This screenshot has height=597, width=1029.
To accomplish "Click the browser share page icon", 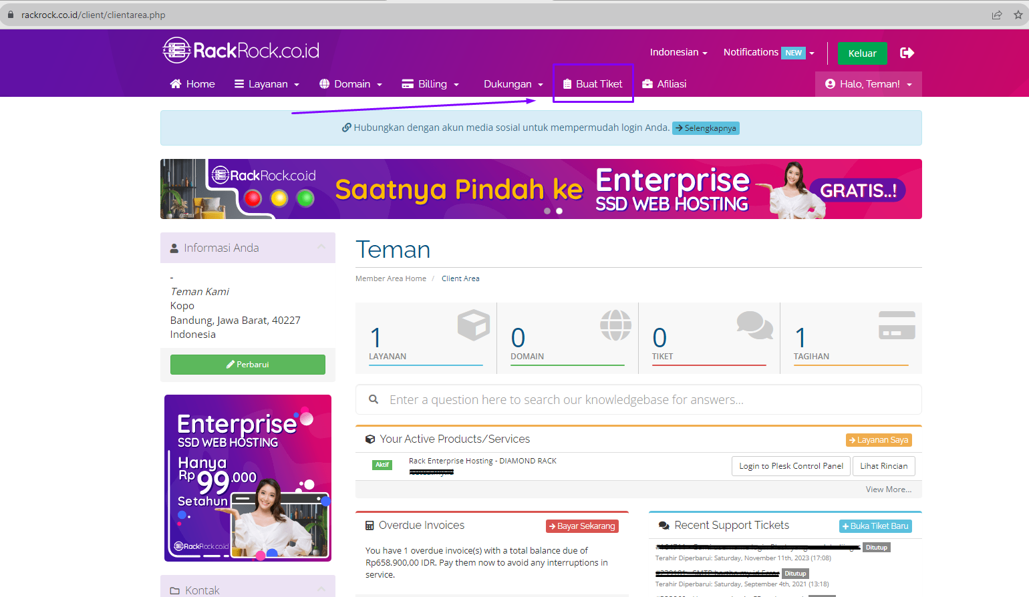I will (997, 15).
